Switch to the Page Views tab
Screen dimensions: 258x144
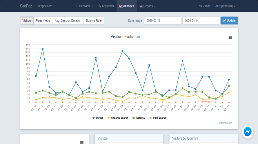click(43, 20)
